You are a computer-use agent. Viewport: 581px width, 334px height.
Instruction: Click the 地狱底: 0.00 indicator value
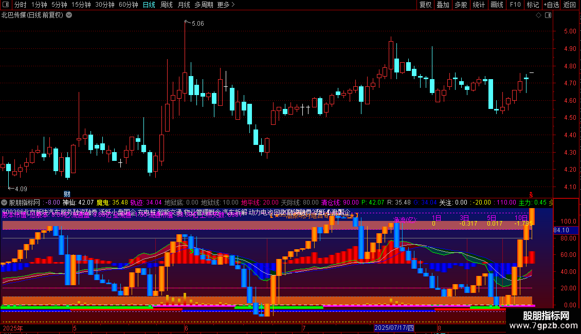coord(181,202)
